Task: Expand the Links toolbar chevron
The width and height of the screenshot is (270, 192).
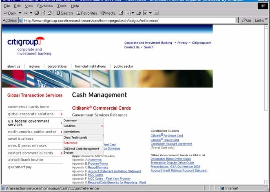Action: click(x=266, y=19)
